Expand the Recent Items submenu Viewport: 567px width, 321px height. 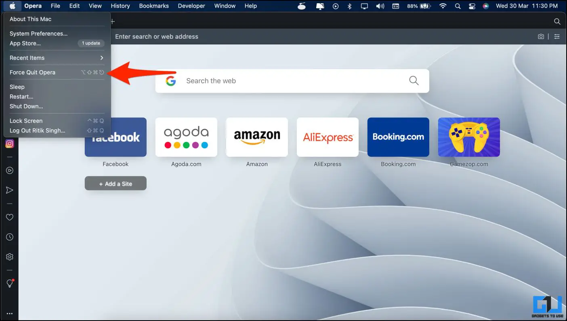(57, 58)
